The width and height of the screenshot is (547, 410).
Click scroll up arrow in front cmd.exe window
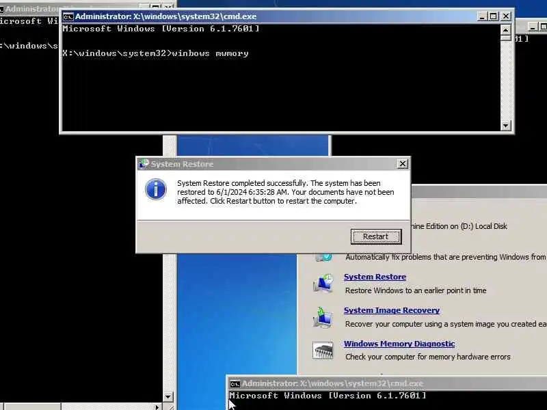pyautogui.click(x=505, y=30)
